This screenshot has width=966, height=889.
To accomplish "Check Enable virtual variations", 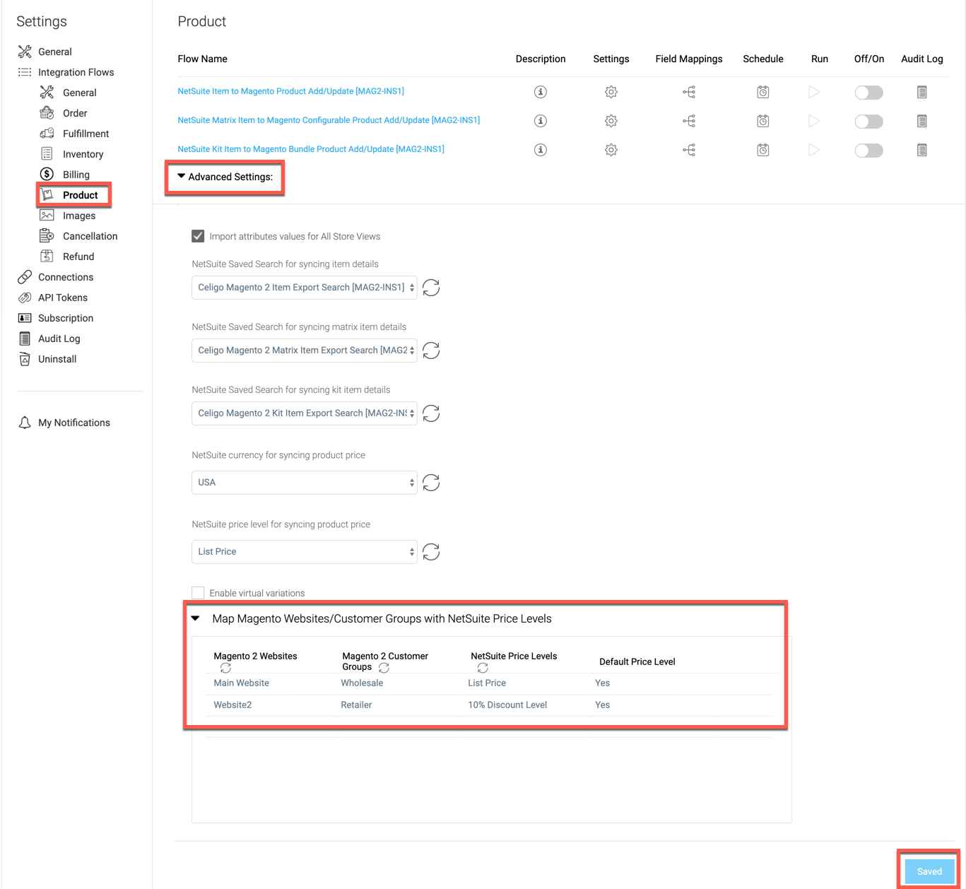I will (x=198, y=593).
